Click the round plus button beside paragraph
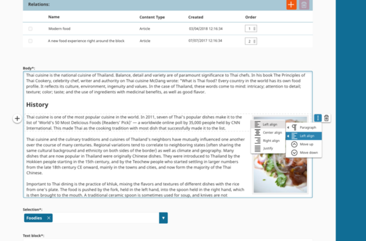The image size is (366, 241). click(17, 119)
